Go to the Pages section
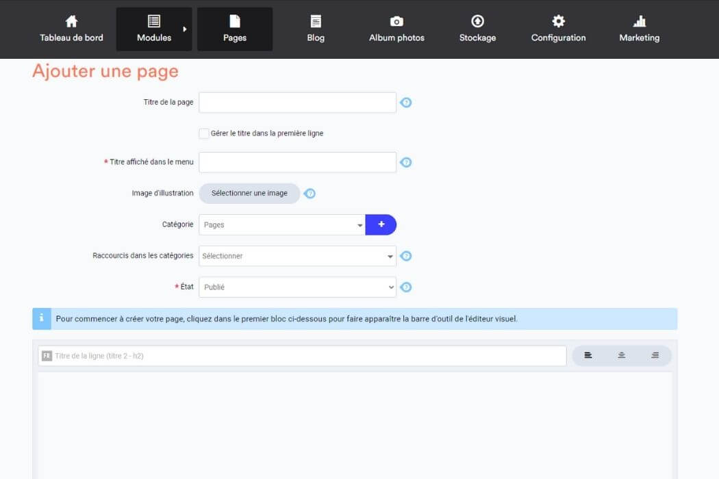The image size is (719, 479). coord(235,29)
